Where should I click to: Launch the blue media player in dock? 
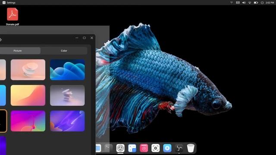pos(167,148)
